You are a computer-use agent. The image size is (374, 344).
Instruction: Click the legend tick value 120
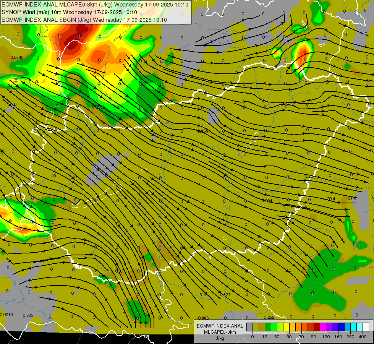click(x=326, y=337)
